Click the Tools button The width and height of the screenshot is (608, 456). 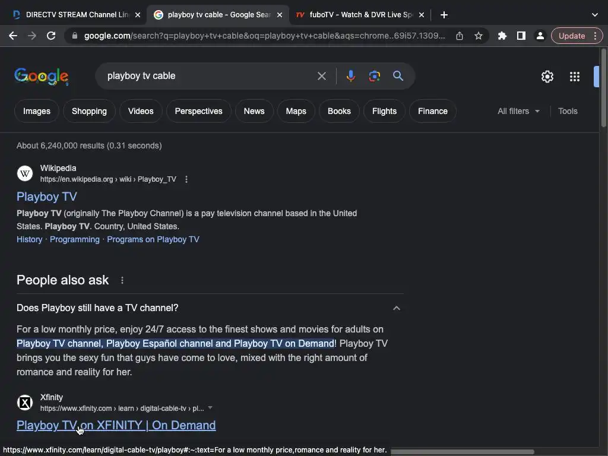[x=568, y=111]
